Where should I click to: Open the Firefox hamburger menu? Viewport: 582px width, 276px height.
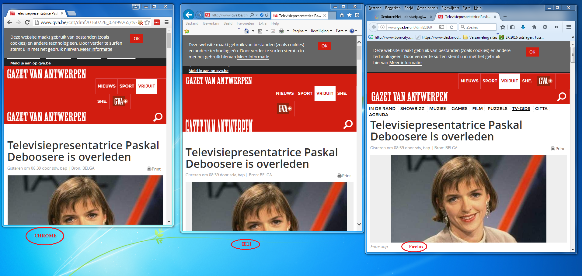pyautogui.click(x=568, y=27)
